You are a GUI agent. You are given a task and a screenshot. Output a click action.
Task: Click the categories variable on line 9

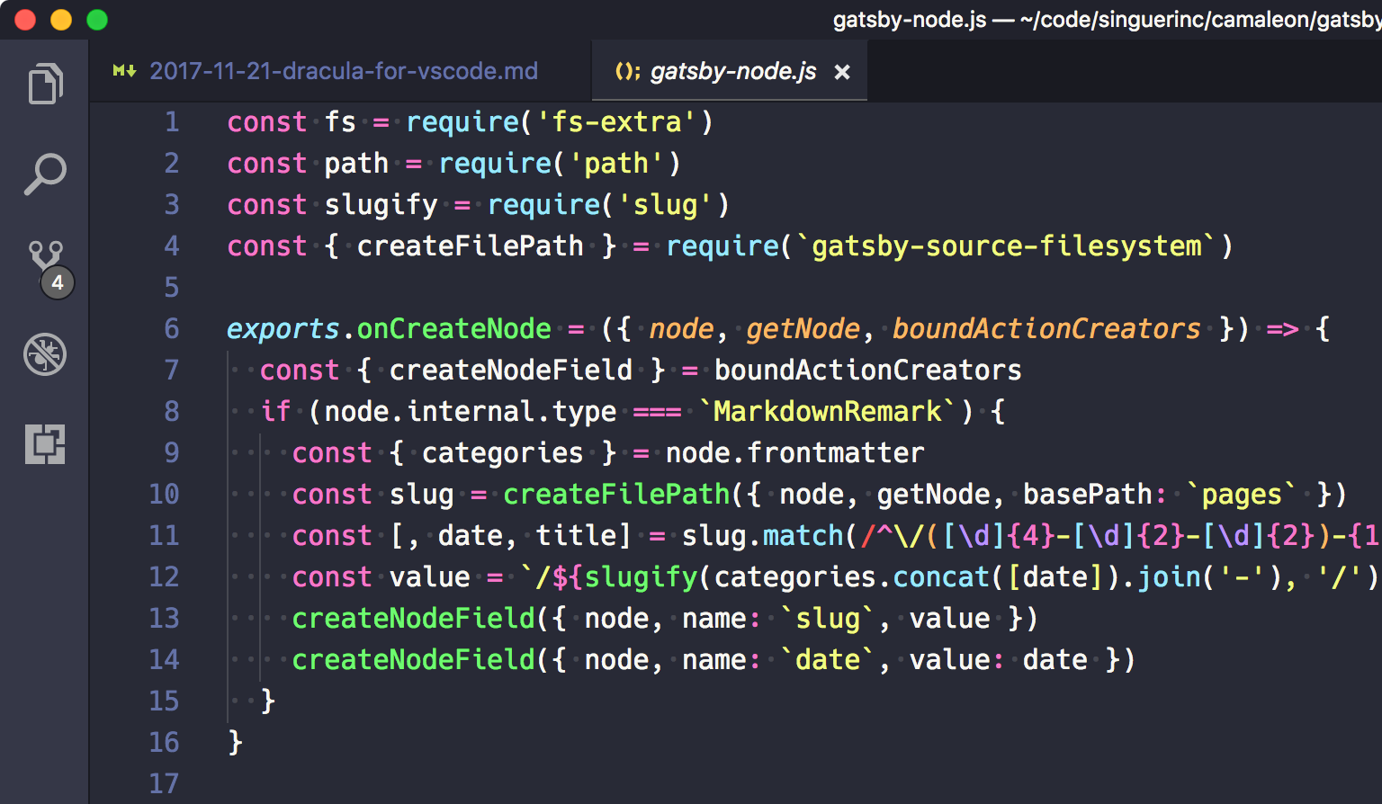(502, 452)
